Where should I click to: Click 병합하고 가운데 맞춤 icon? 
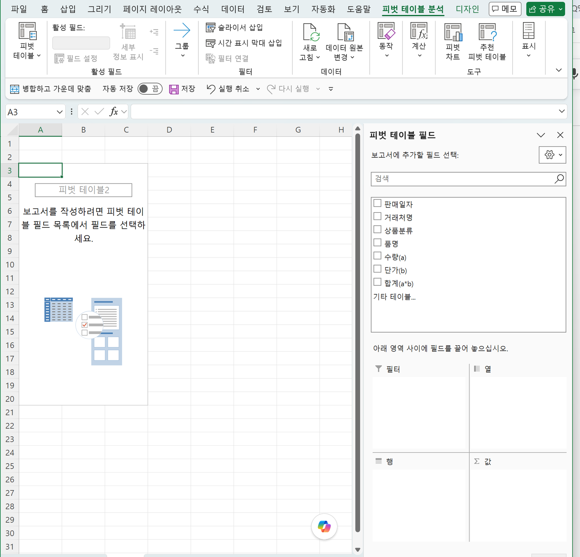[x=14, y=89]
